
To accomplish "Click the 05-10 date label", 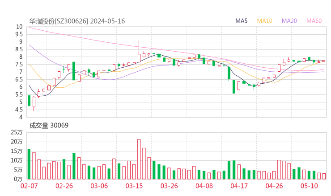I will tap(309, 186).
